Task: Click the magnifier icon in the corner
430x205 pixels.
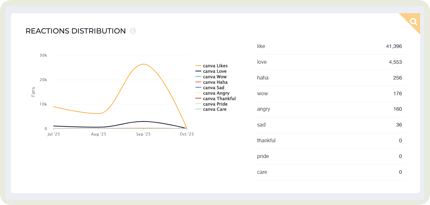Action: (x=413, y=22)
